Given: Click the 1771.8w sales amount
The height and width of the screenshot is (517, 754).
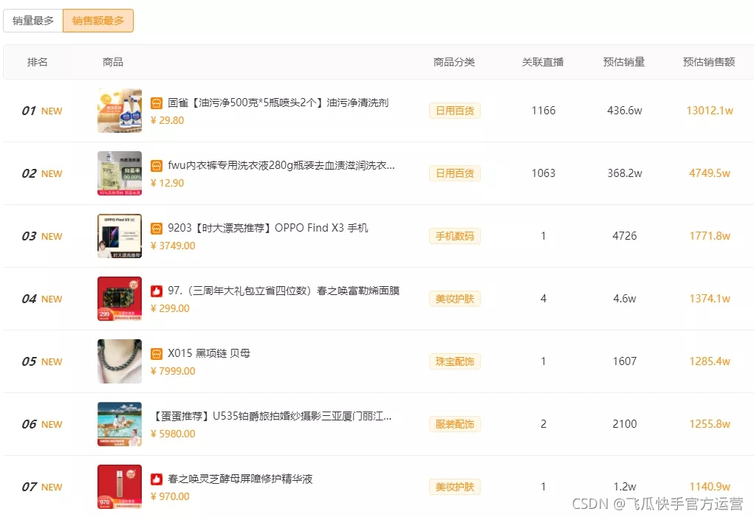Looking at the screenshot, I should tap(710, 236).
